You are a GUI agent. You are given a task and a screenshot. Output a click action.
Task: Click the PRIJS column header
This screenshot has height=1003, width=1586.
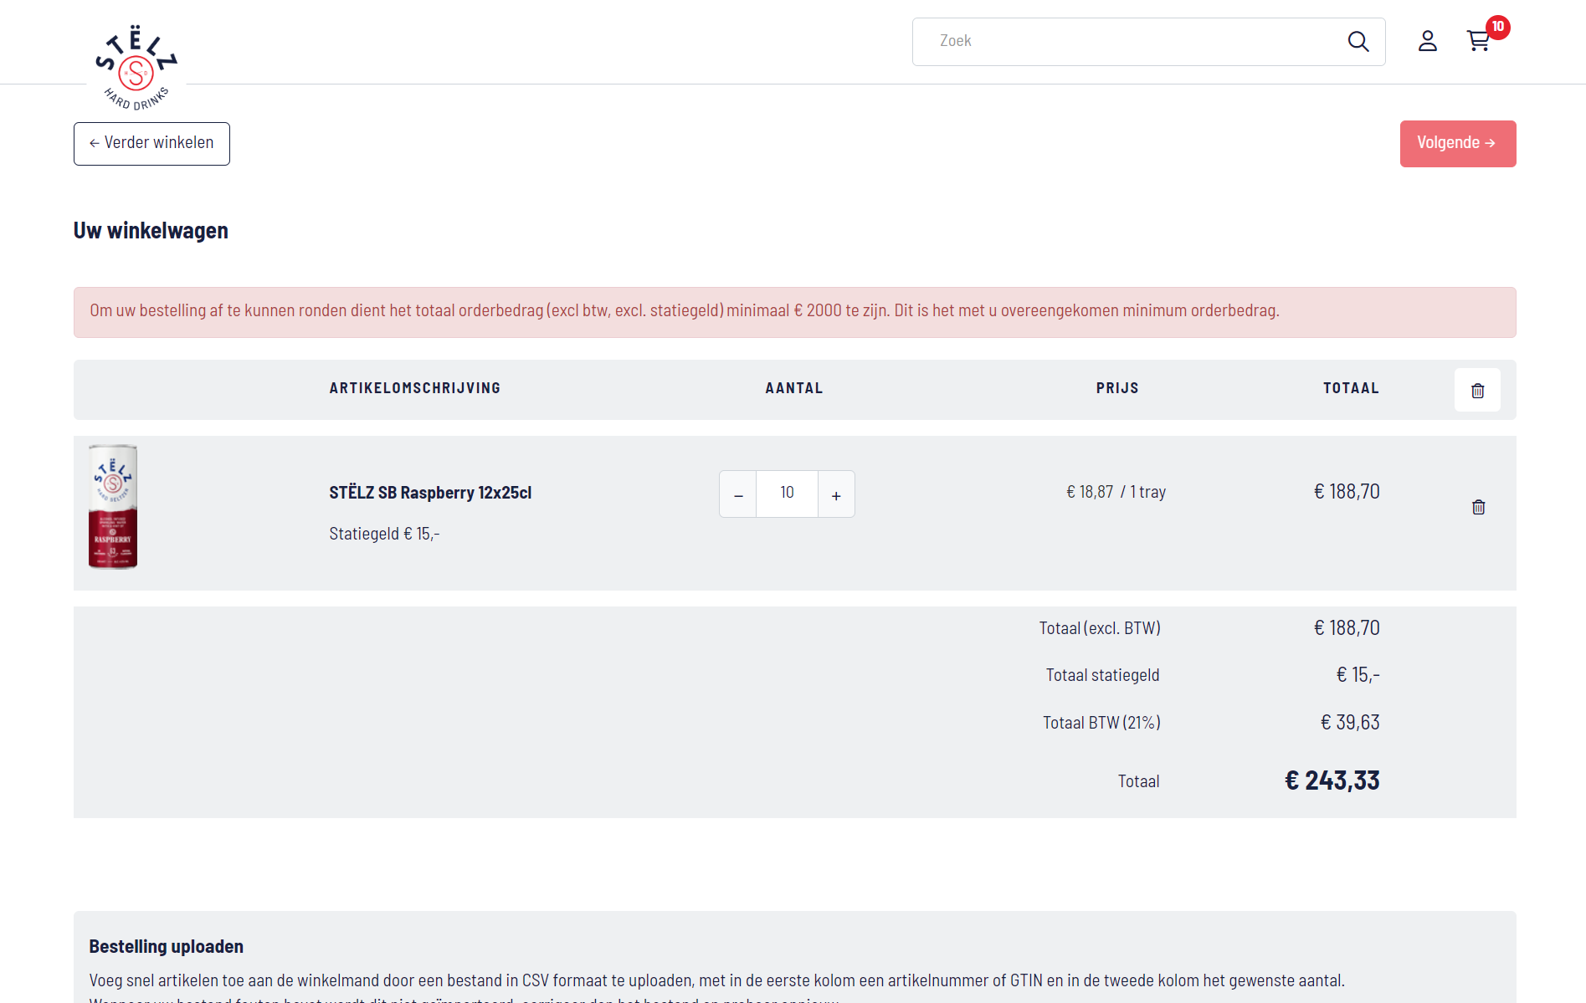pos(1117,388)
